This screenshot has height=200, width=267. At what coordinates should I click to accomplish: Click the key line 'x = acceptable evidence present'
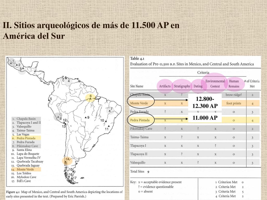click(160, 182)
